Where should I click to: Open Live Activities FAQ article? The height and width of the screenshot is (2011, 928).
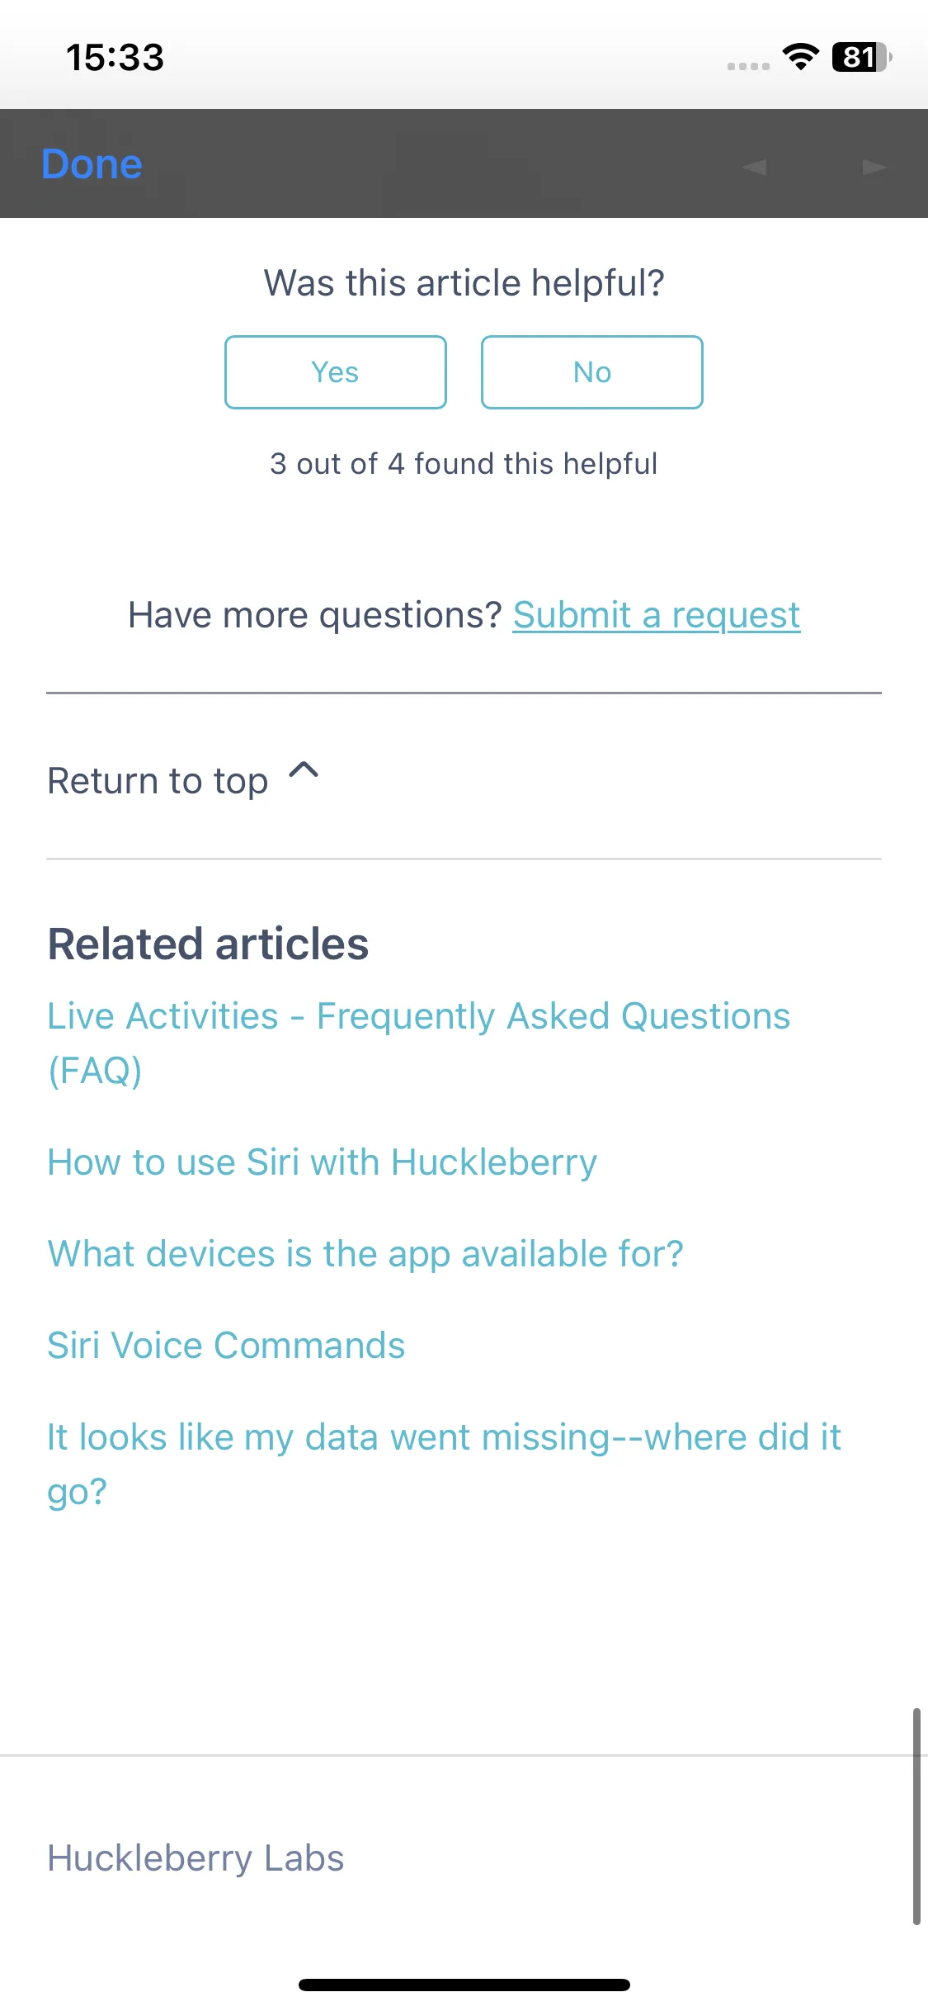coord(419,1043)
